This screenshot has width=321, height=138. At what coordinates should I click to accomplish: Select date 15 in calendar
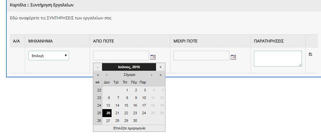coord(126,106)
